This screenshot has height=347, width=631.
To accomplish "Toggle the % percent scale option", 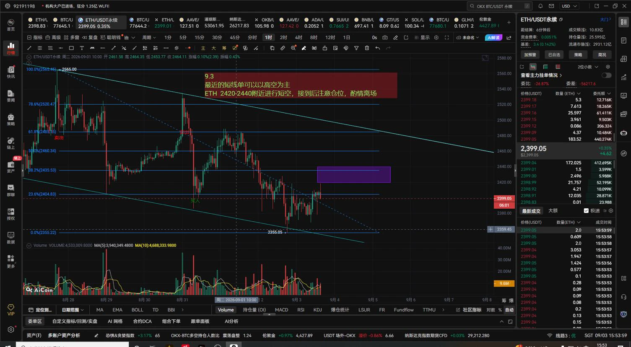I will [500, 310].
